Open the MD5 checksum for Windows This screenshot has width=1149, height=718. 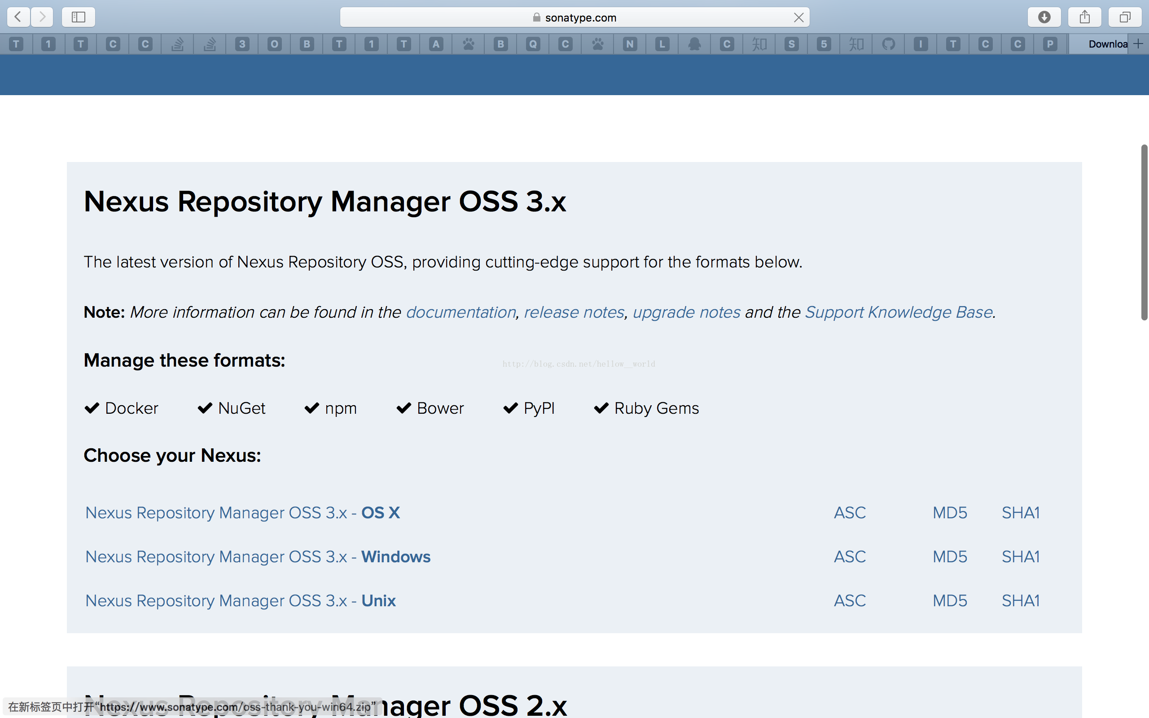pos(950,556)
